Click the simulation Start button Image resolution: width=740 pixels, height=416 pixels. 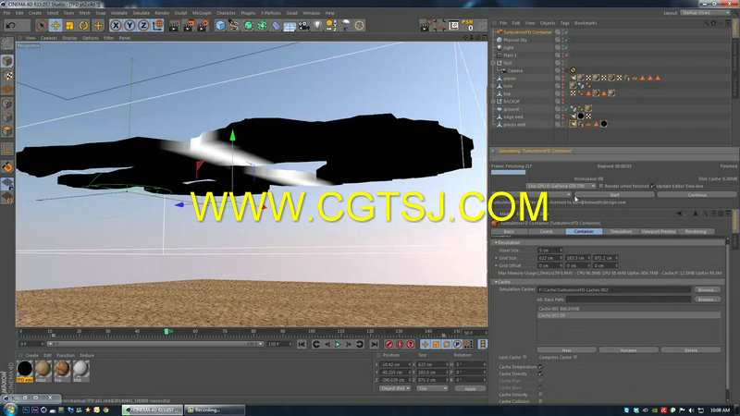pos(614,195)
